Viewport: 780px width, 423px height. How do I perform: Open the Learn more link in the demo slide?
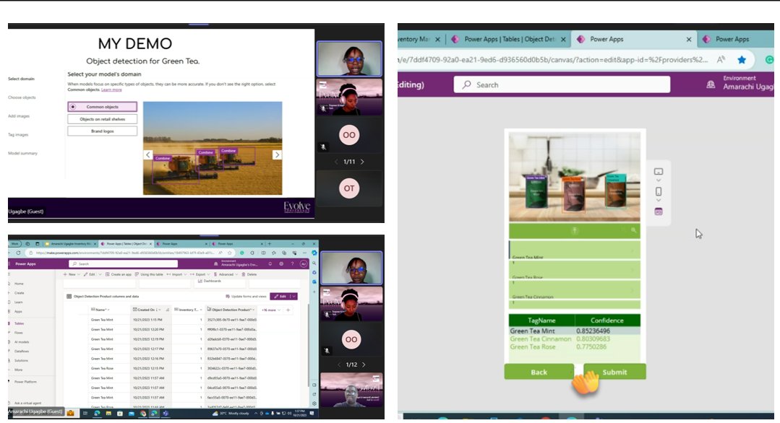pos(111,90)
